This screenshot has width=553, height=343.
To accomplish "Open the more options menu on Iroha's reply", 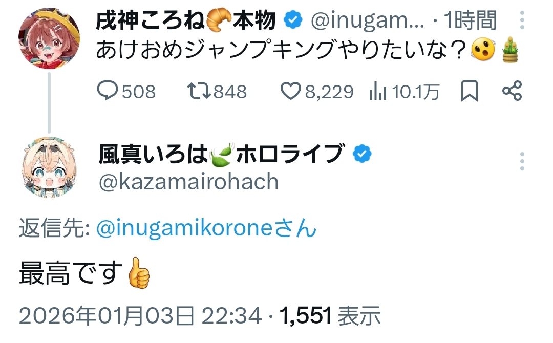I will [x=522, y=161].
